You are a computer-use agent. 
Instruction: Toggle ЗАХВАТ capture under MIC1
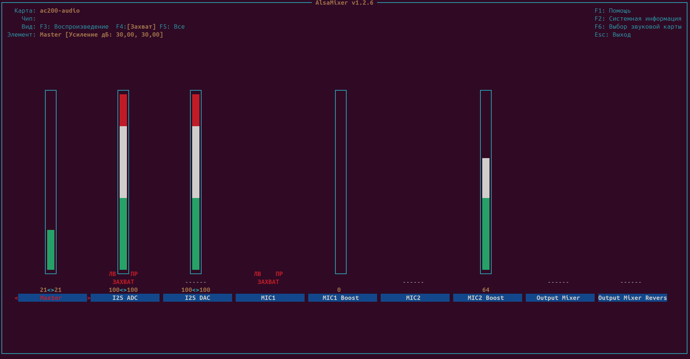(268, 282)
